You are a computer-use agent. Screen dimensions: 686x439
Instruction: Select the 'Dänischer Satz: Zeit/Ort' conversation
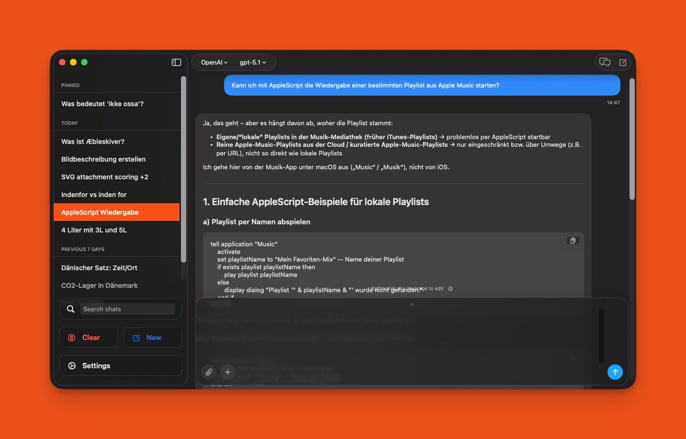(x=99, y=268)
